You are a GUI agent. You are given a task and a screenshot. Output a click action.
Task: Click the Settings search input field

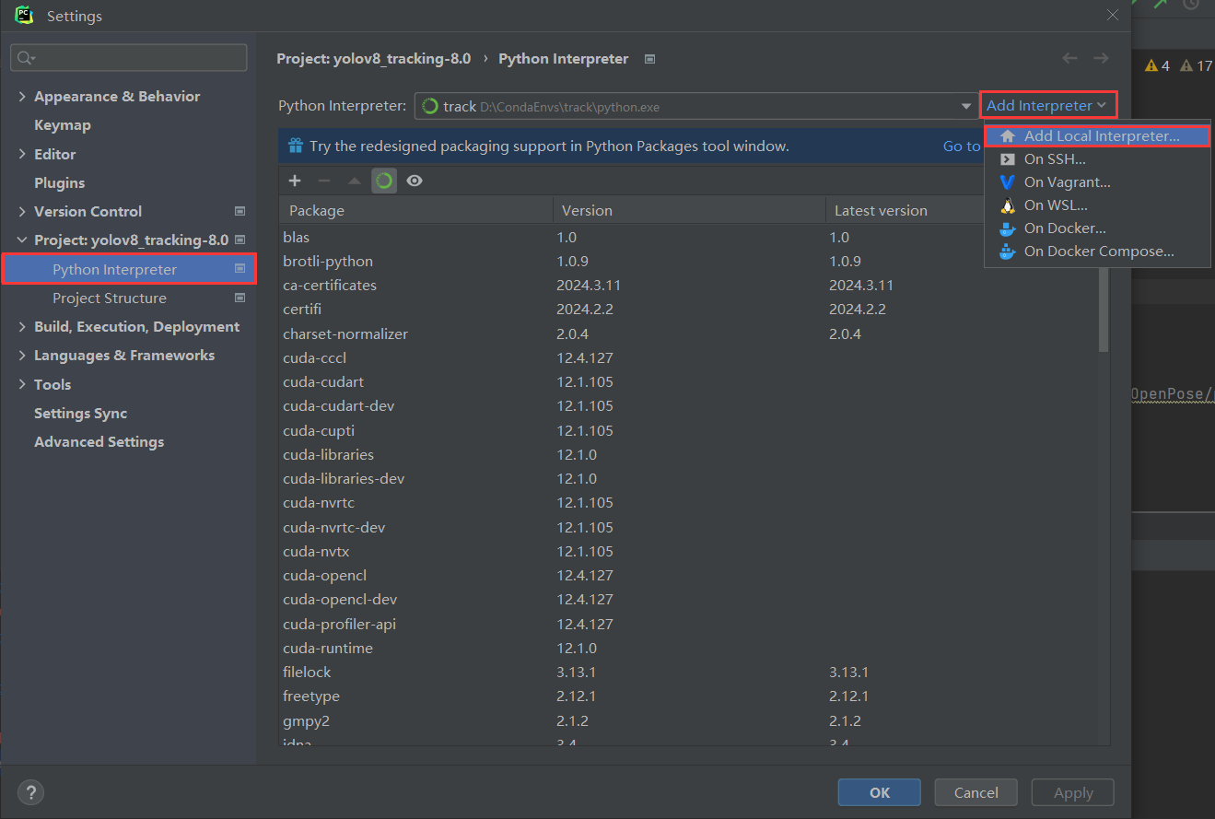tap(129, 58)
